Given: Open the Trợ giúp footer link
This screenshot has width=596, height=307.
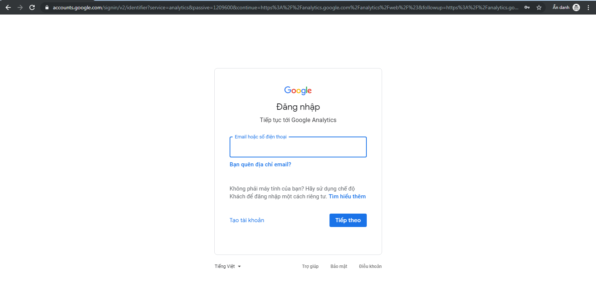Looking at the screenshot, I should [310, 266].
